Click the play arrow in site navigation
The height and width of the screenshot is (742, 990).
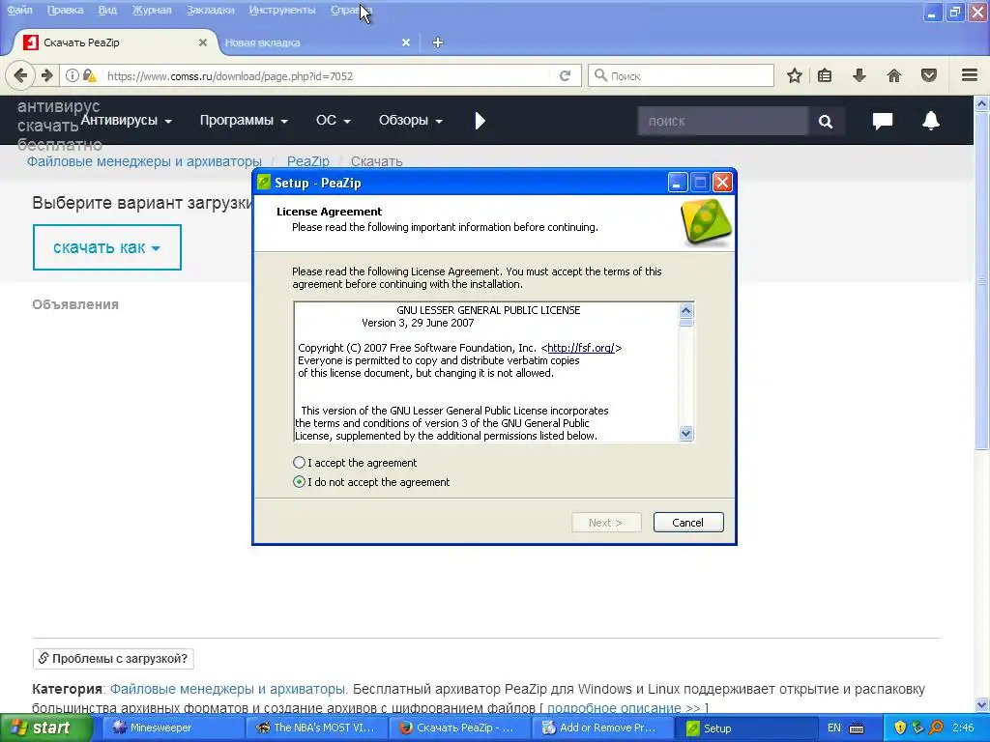tap(480, 121)
